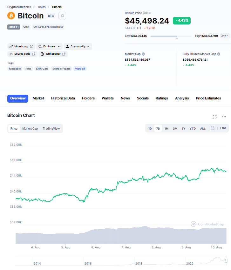Show Price chart view
The height and width of the screenshot is (270, 231).
coord(14,128)
